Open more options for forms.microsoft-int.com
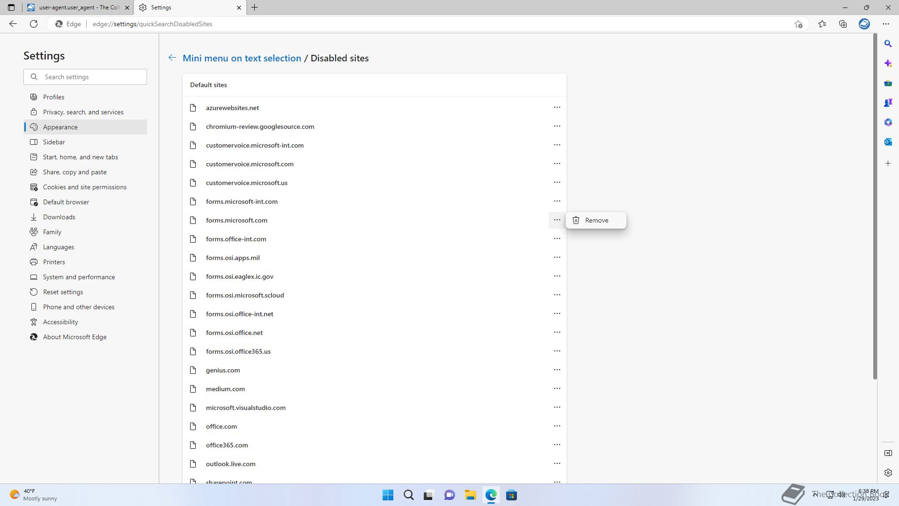 point(557,201)
